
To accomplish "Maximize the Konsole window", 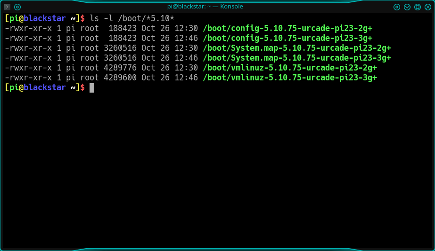I will [418, 7].
